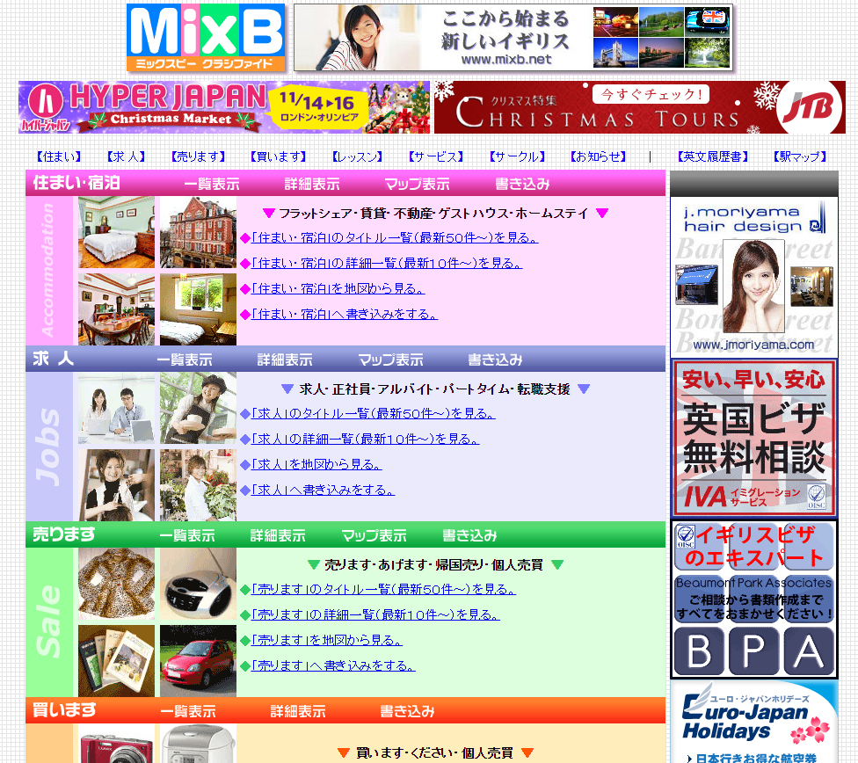This screenshot has width=858, height=763.
Task: Open the 住まい・宿泊 title list link (最新50件)
Action: click(395, 237)
